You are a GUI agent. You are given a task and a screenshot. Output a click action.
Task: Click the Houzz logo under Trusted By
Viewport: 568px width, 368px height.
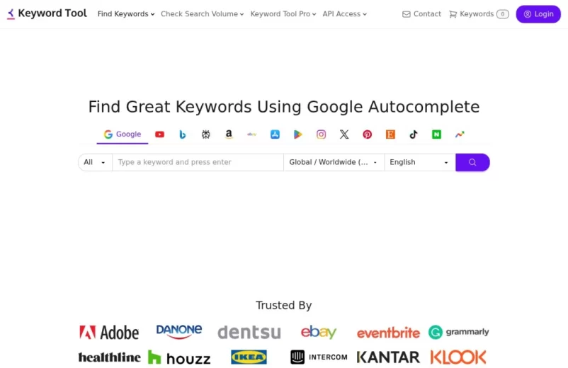click(179, 357)
